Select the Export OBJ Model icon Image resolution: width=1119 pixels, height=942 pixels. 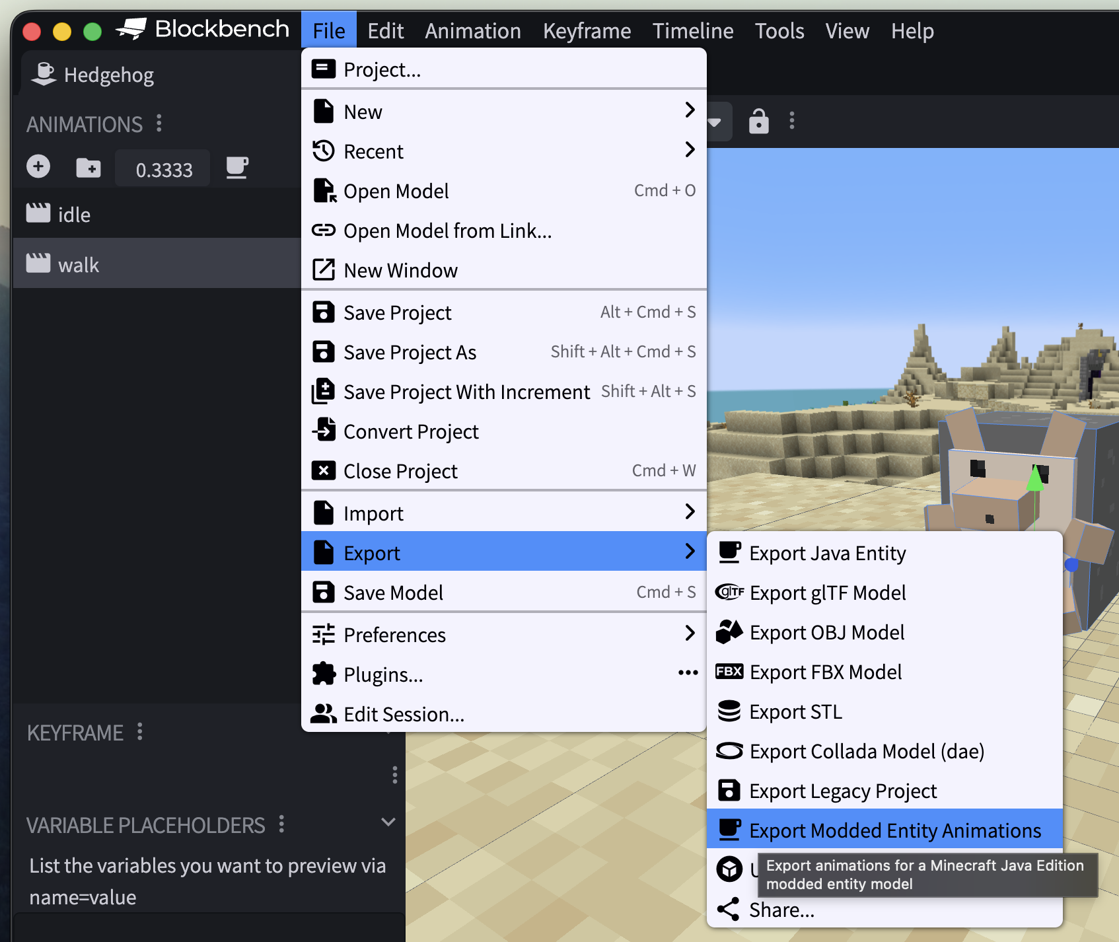tap(729, 632)
